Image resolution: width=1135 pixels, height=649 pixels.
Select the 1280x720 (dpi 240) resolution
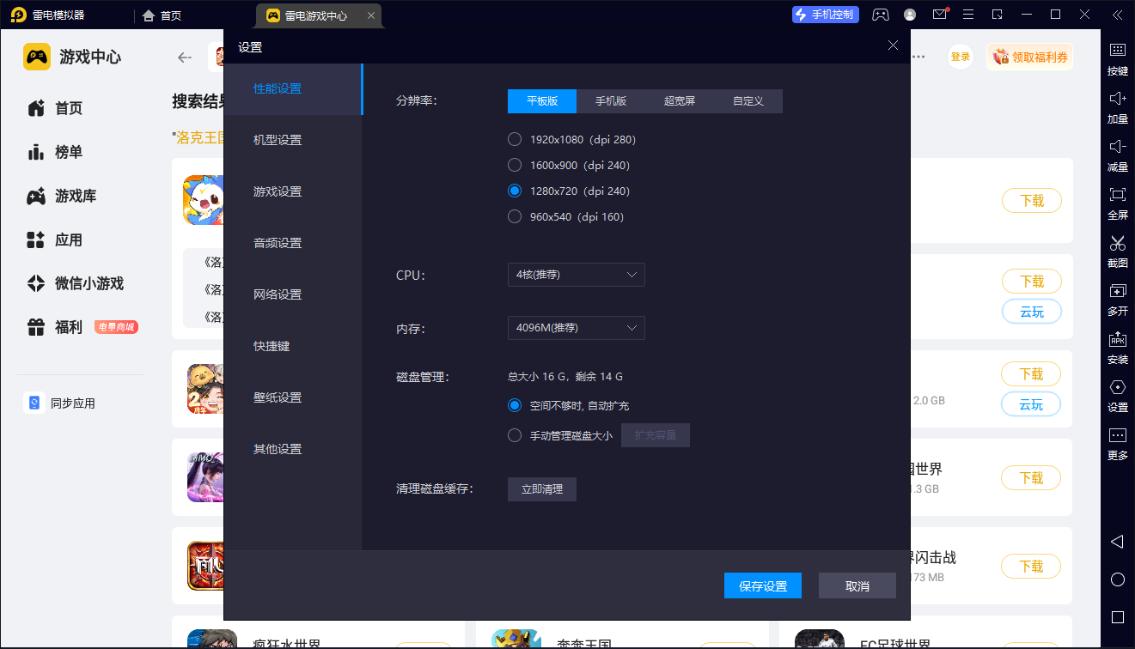[x=569, y=191]
